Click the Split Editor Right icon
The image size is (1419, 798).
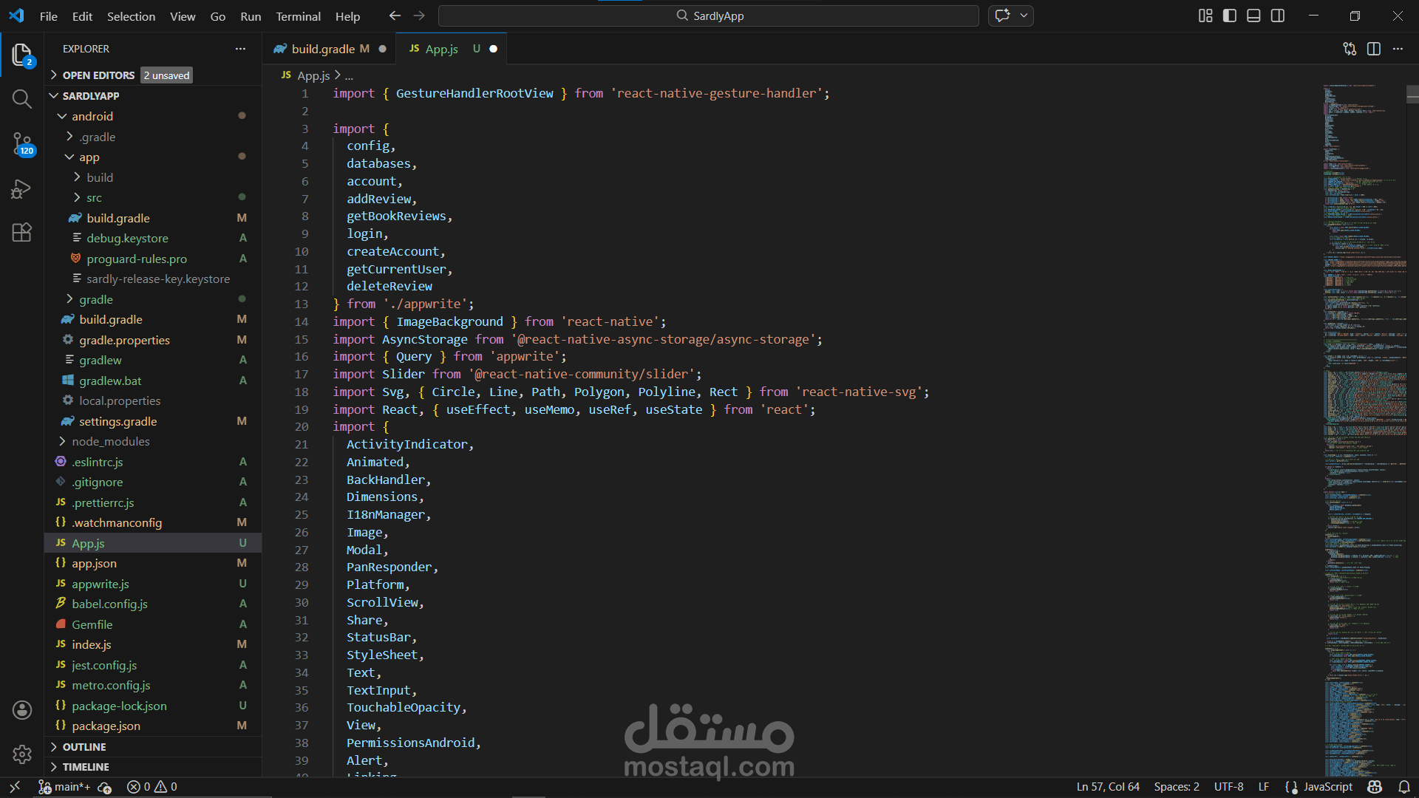pos(1374,49)
